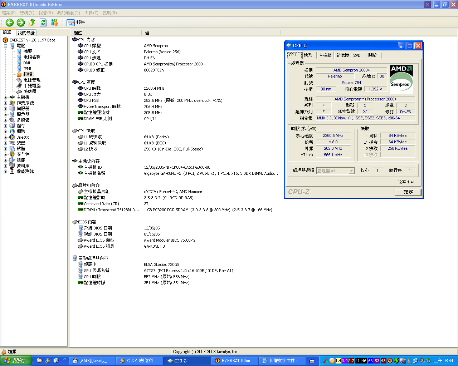Select DMI tree item
Image resolution: width=458 pixels, height=366 pixels.
[x=27, y=63]
